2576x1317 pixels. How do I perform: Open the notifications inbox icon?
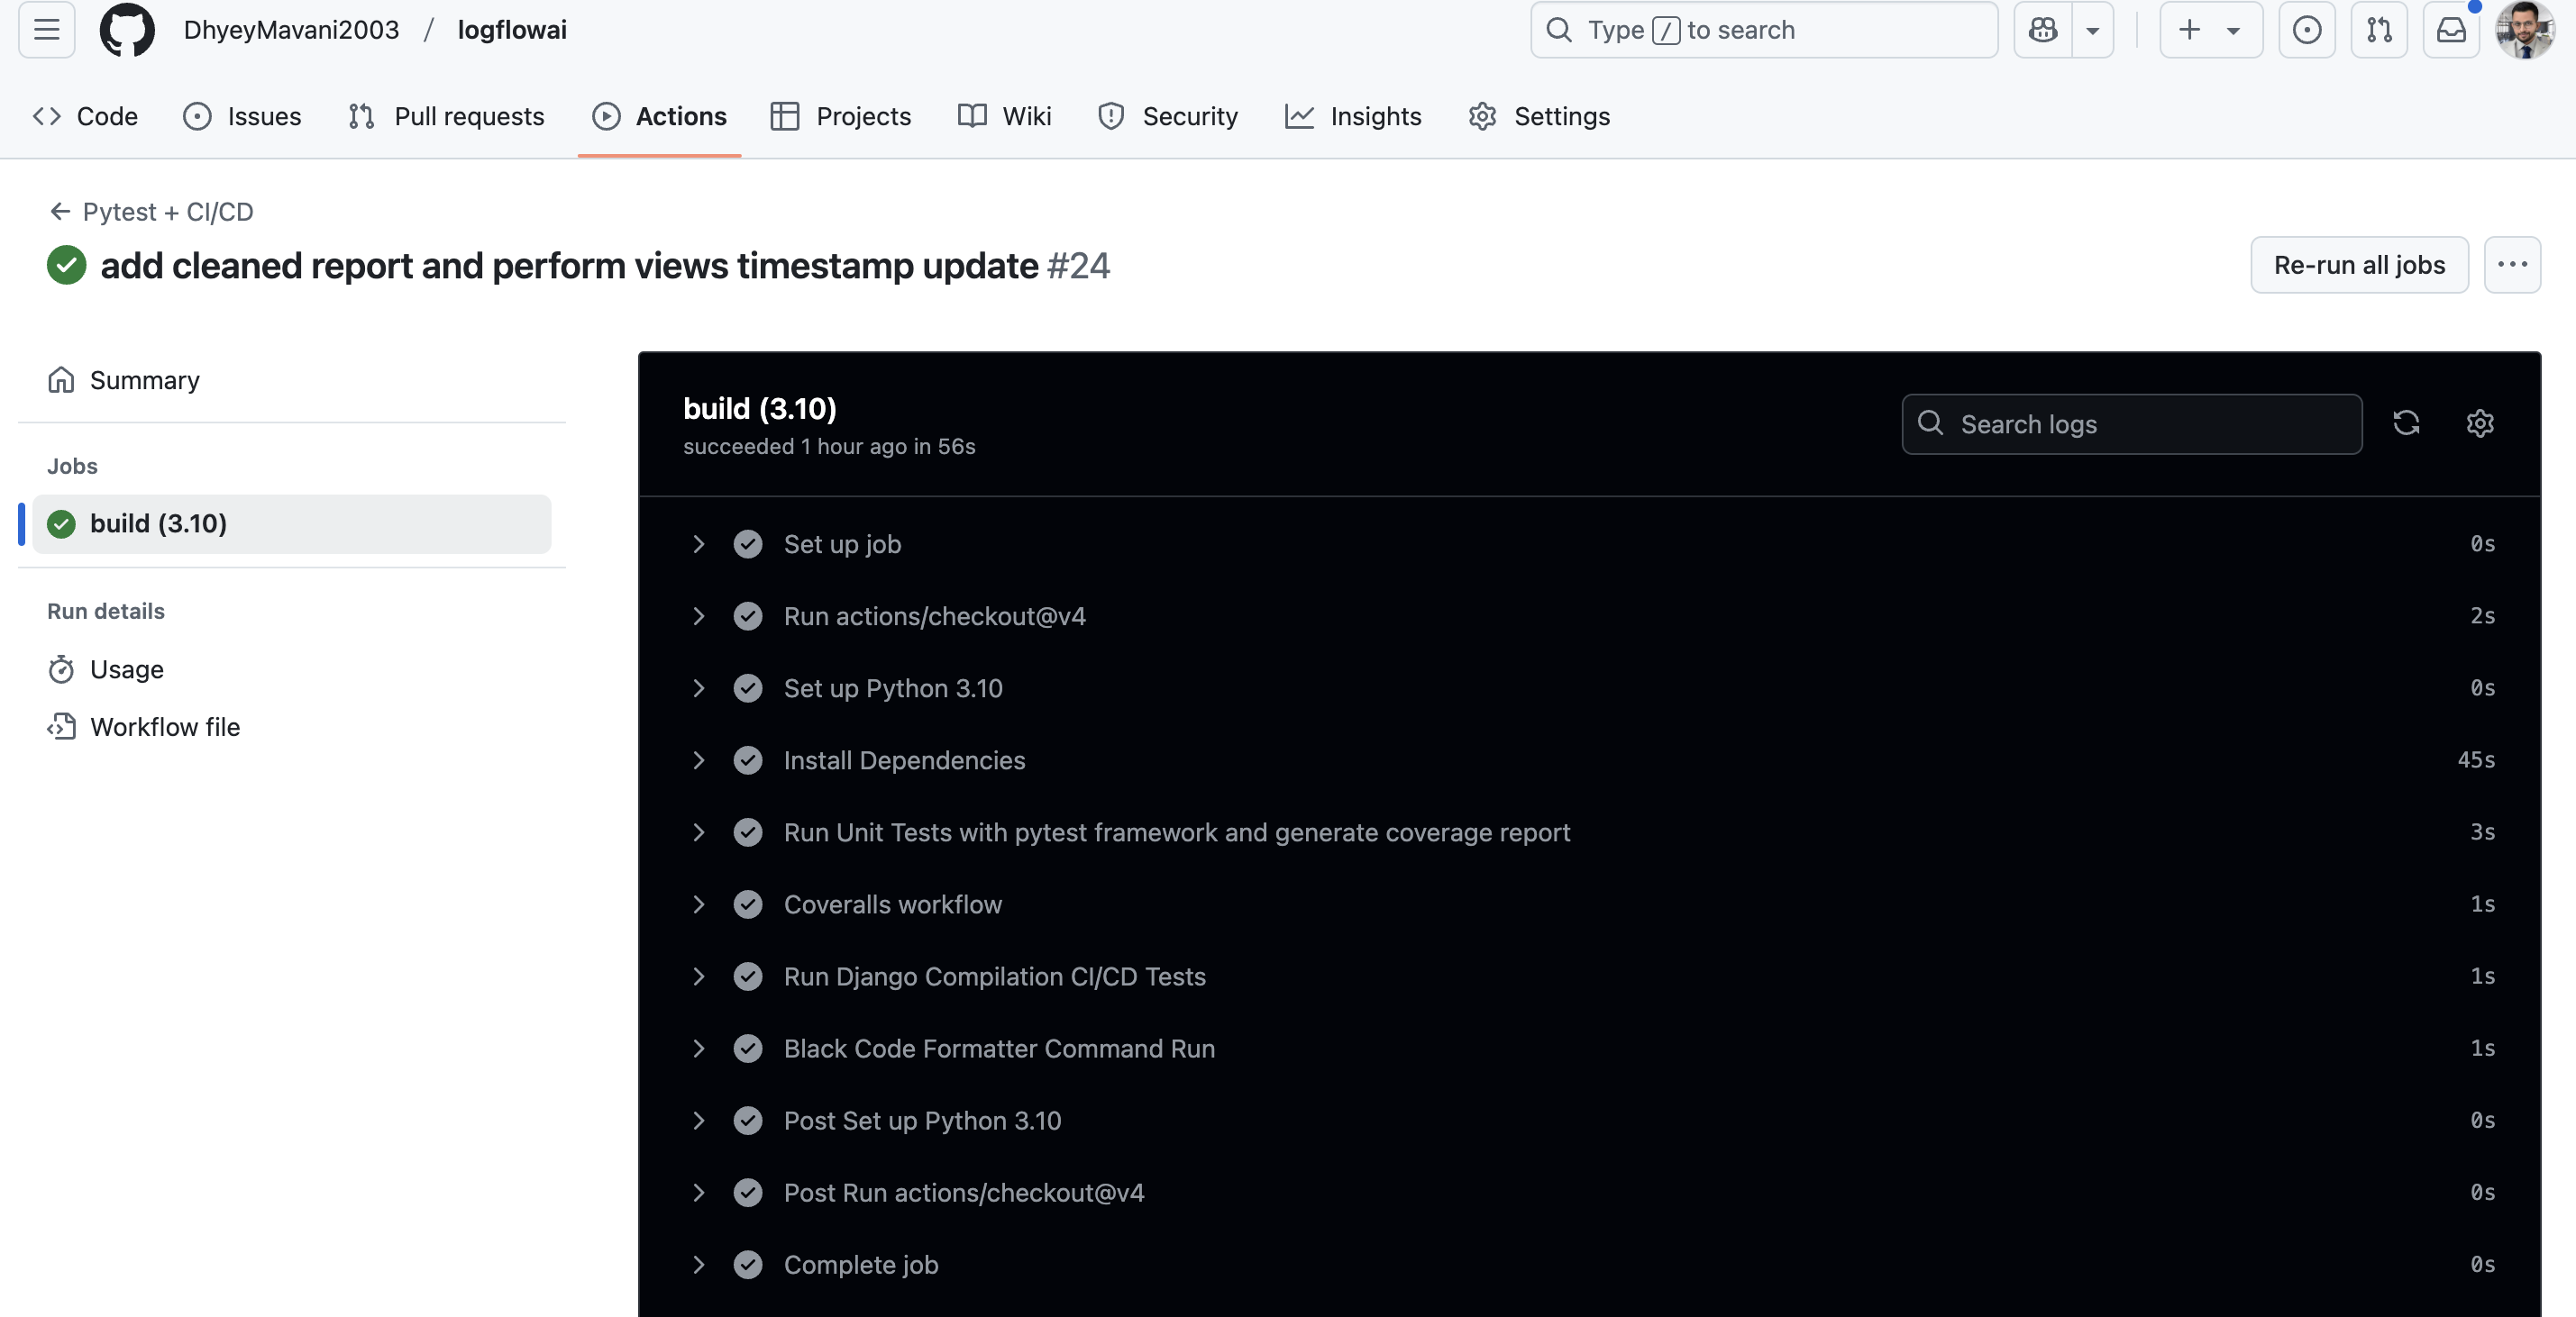tap(2450, 30)
